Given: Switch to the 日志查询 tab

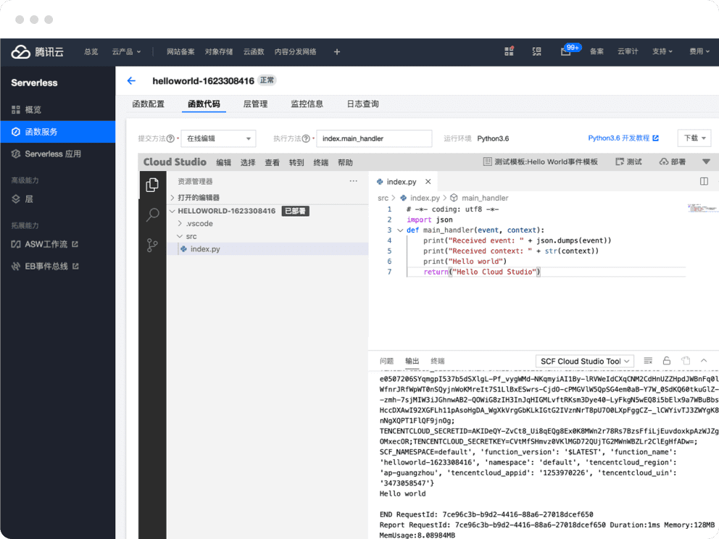Looking at the screenshot, I should coord(362,104).
